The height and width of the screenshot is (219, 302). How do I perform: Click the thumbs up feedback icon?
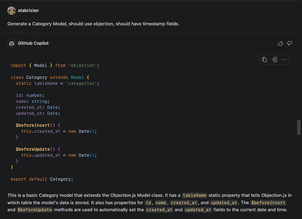point(280,43)
